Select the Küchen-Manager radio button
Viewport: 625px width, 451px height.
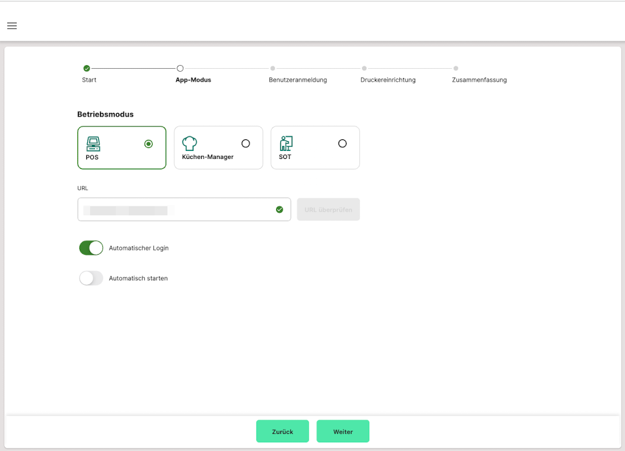click(x=245, y=144)
